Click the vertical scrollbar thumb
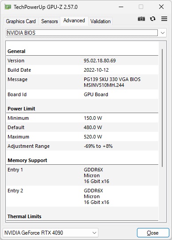The height and width of the screenshot is (240, 172). tap(162, 108)
